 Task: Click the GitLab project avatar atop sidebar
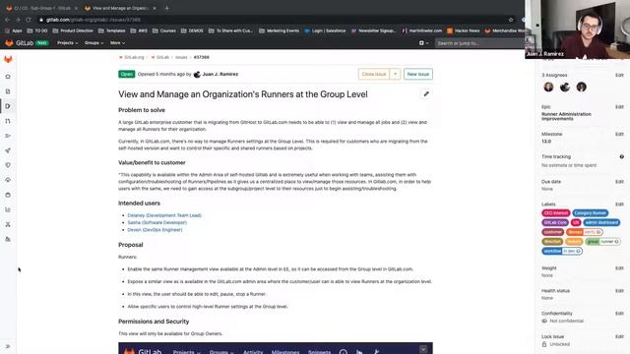[8, 59]
